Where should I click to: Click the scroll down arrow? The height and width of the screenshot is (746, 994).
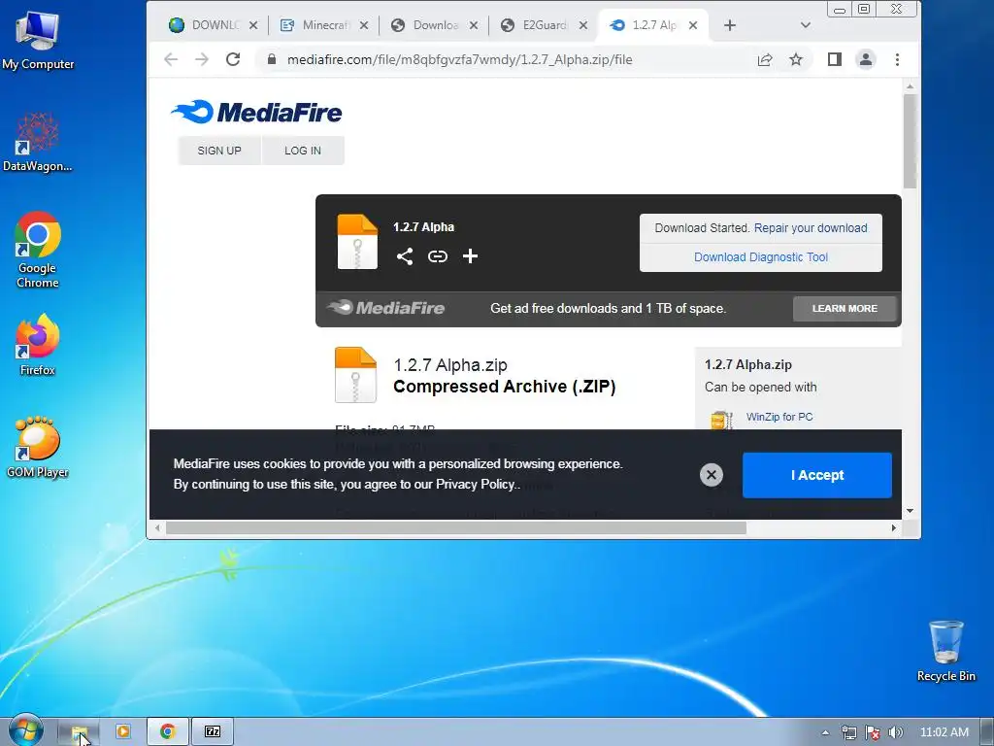(911, 511)
